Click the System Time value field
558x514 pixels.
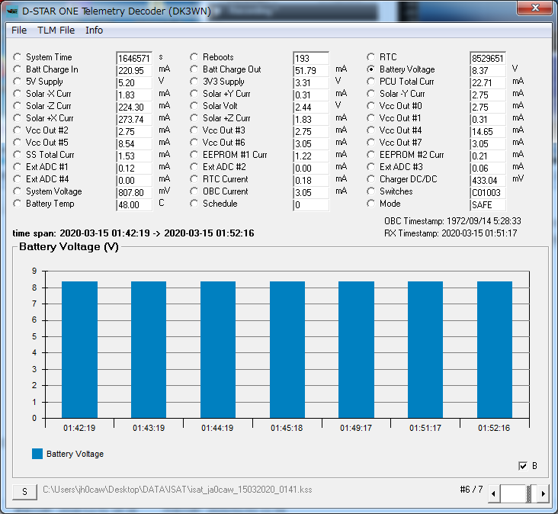point(134,58)
